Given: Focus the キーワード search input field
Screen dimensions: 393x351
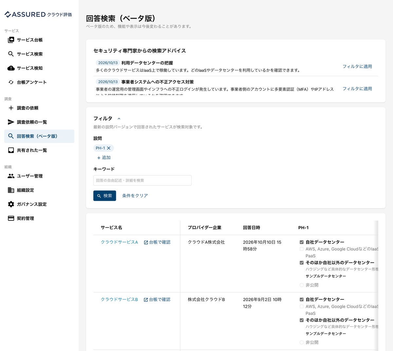Looking at the screenshot, I should click(142, 180).
